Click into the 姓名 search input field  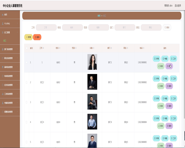click(73, 27)
